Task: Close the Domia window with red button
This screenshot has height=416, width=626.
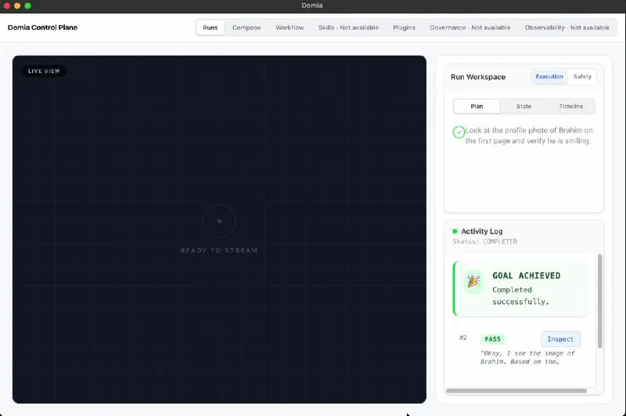Action: [x=6, y=5]
